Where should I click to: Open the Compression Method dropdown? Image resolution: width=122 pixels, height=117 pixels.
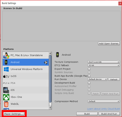coord(104,101)
